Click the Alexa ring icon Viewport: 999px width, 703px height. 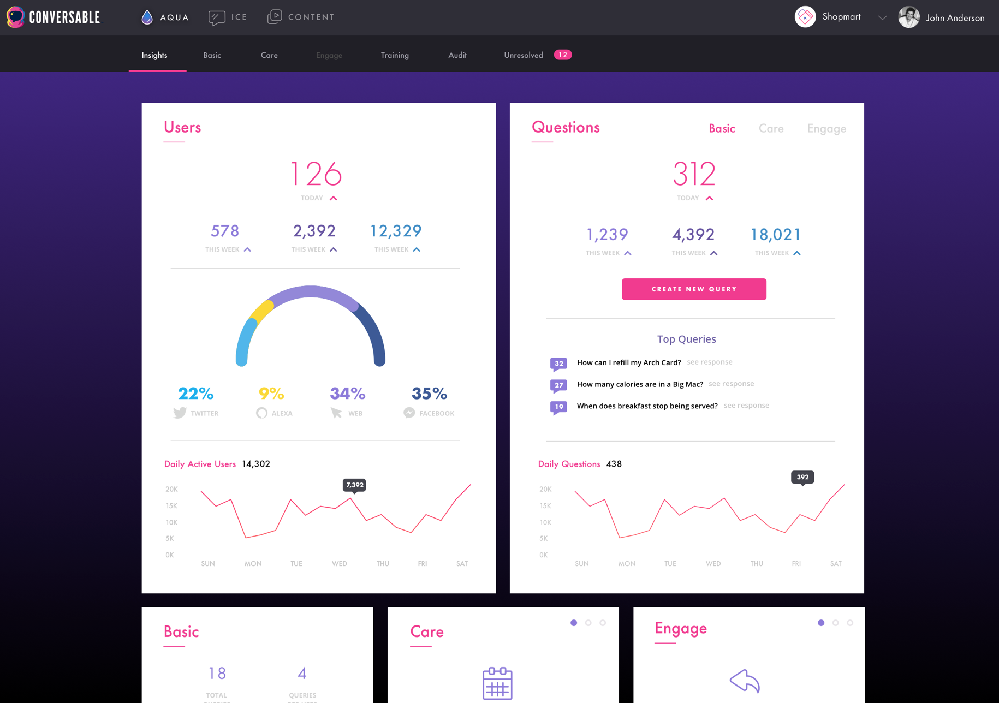coord(261,413)
